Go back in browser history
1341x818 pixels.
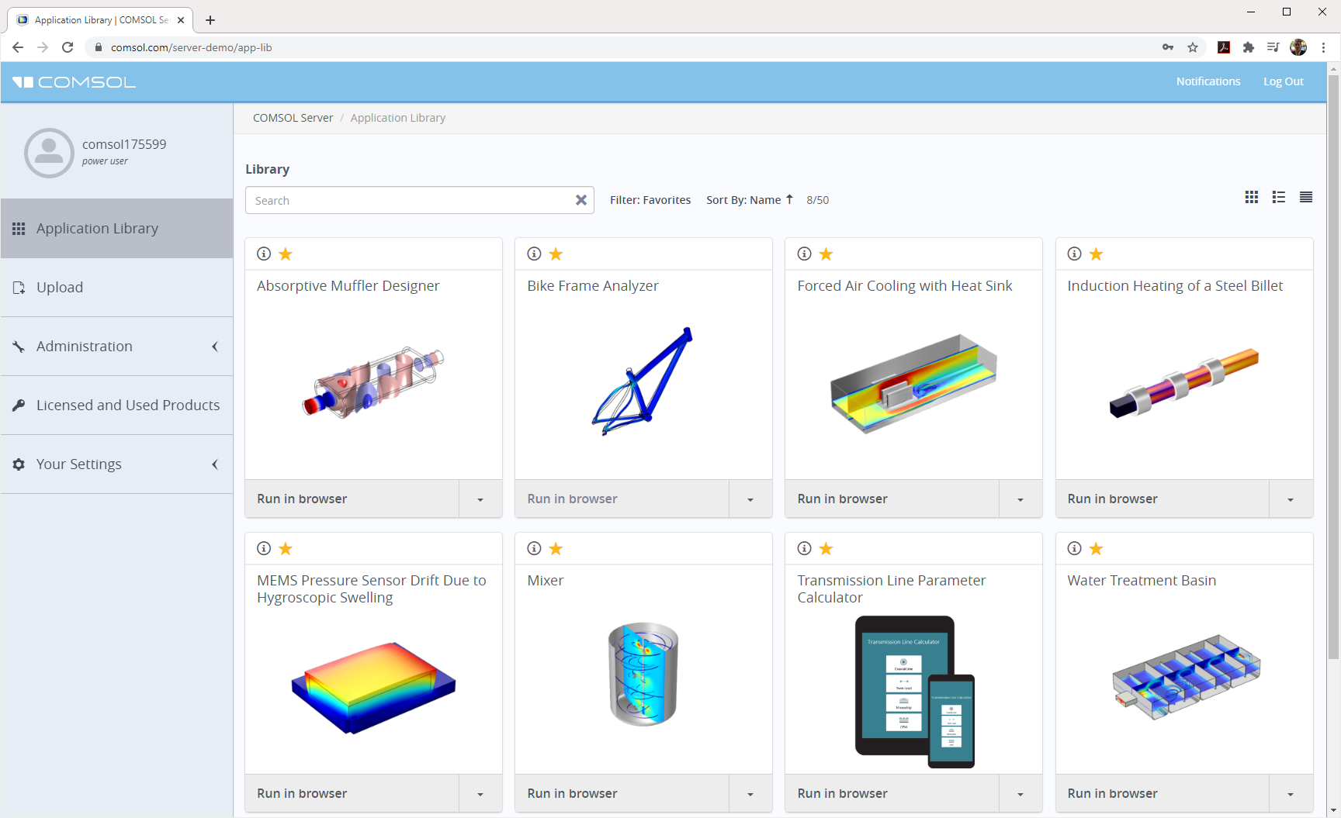coord(18,47)
